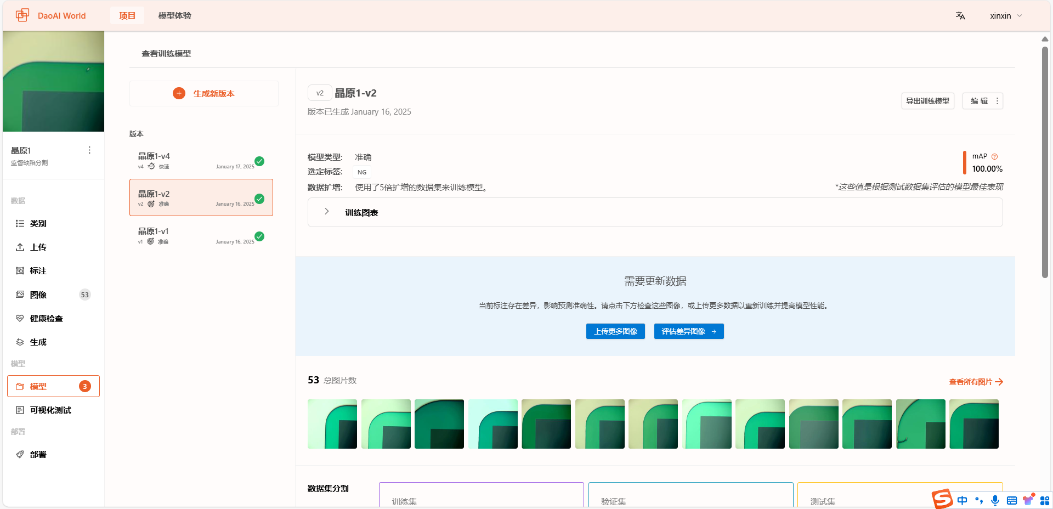
Task: Click the 验证集 card
Action: pos(690,495)
